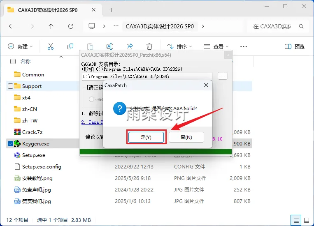
Task: Select the Setup.exe icon
Action: coord(17,155)
